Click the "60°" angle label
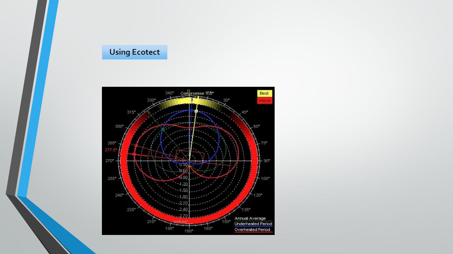 click(x=257, y=126)
